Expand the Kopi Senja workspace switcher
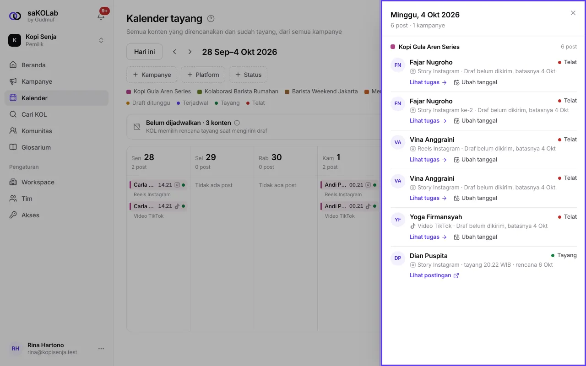The height and width of the screenshot is (366, 586). (57, 40)
